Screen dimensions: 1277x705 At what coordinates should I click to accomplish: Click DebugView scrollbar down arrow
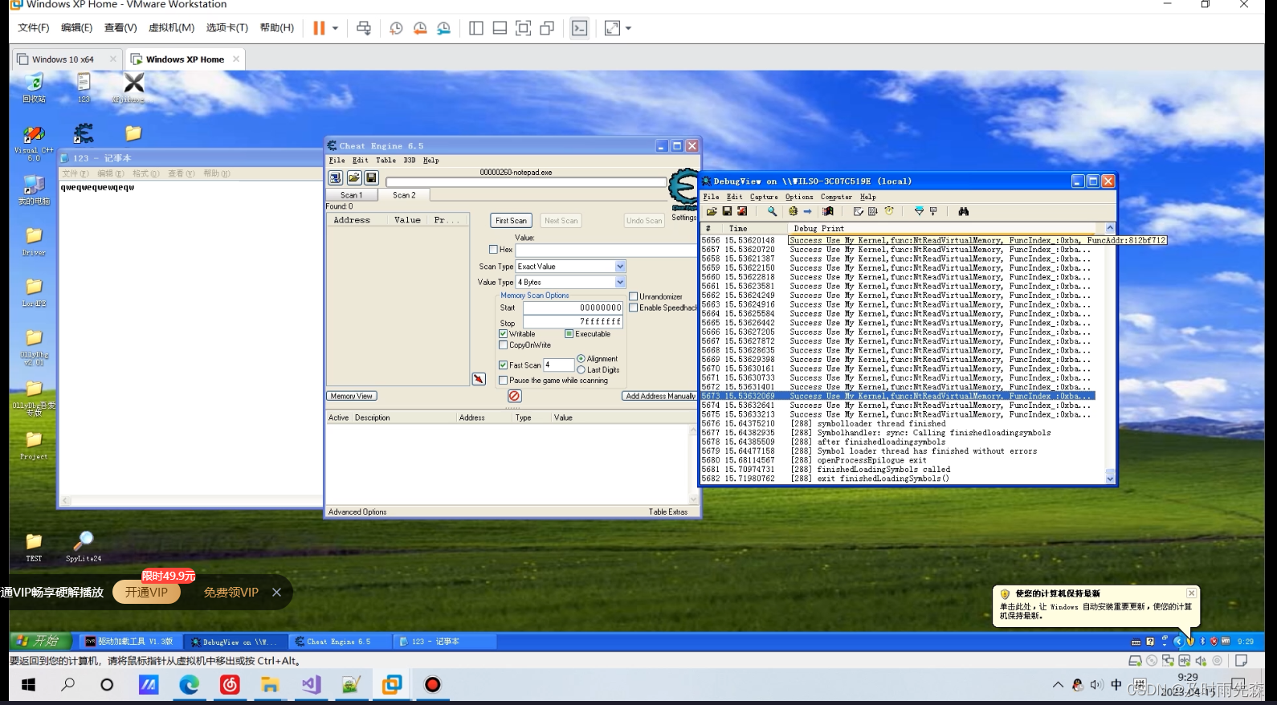click(x=1111, y=478)
